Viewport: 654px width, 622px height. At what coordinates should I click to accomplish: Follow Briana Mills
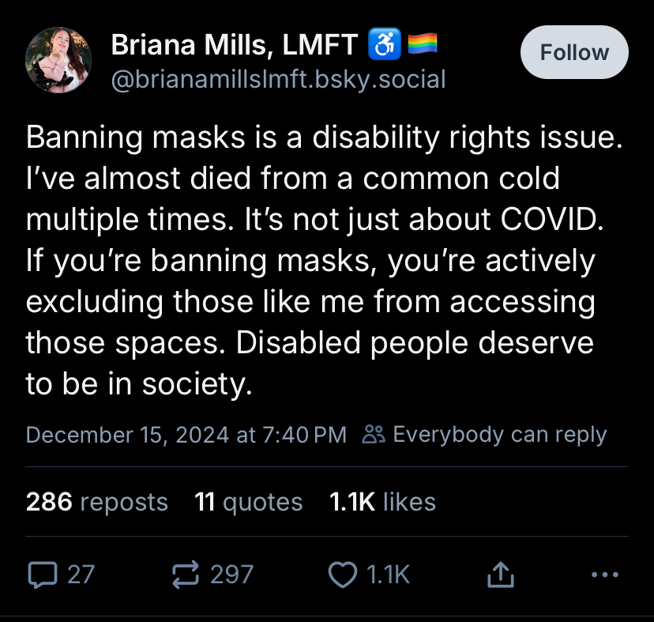(x=574, y=53)
